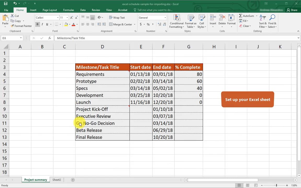Image resolution: width=301 pixels, height=188 pixels.
Task: Toggle Bold formatting
Action: click(37, 24)
